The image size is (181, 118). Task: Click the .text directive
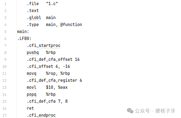coord(33,11)
